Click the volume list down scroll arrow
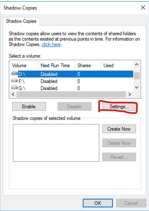 (x=137, y=87)
